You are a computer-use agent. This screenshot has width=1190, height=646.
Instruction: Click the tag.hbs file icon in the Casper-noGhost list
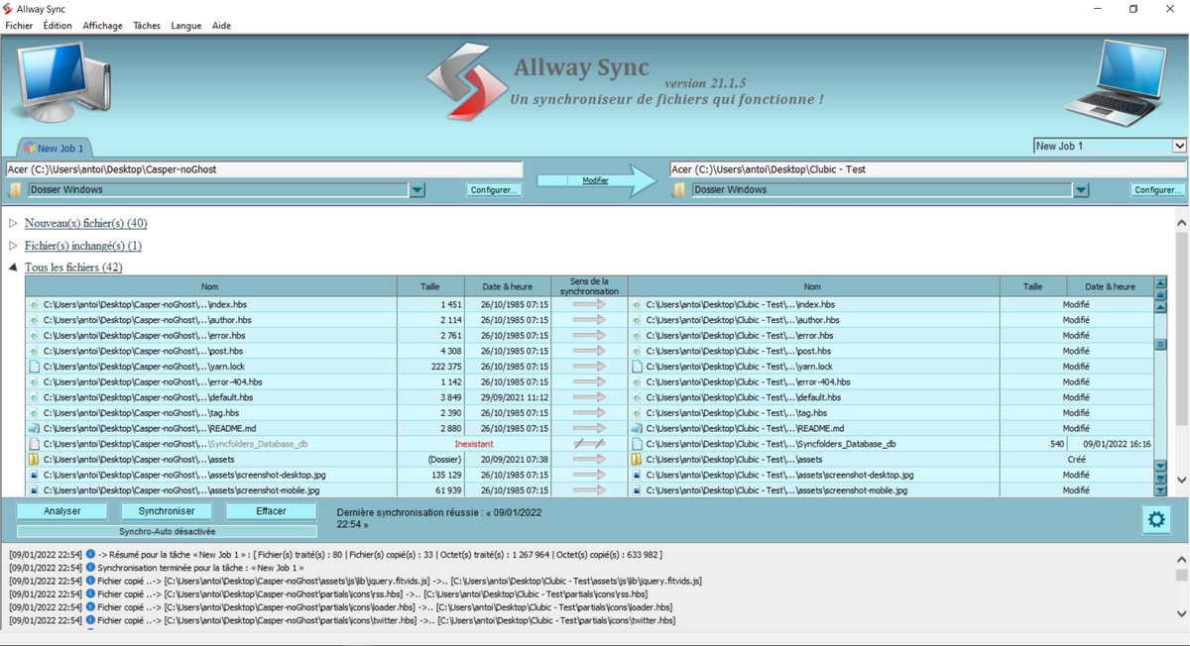34,413
